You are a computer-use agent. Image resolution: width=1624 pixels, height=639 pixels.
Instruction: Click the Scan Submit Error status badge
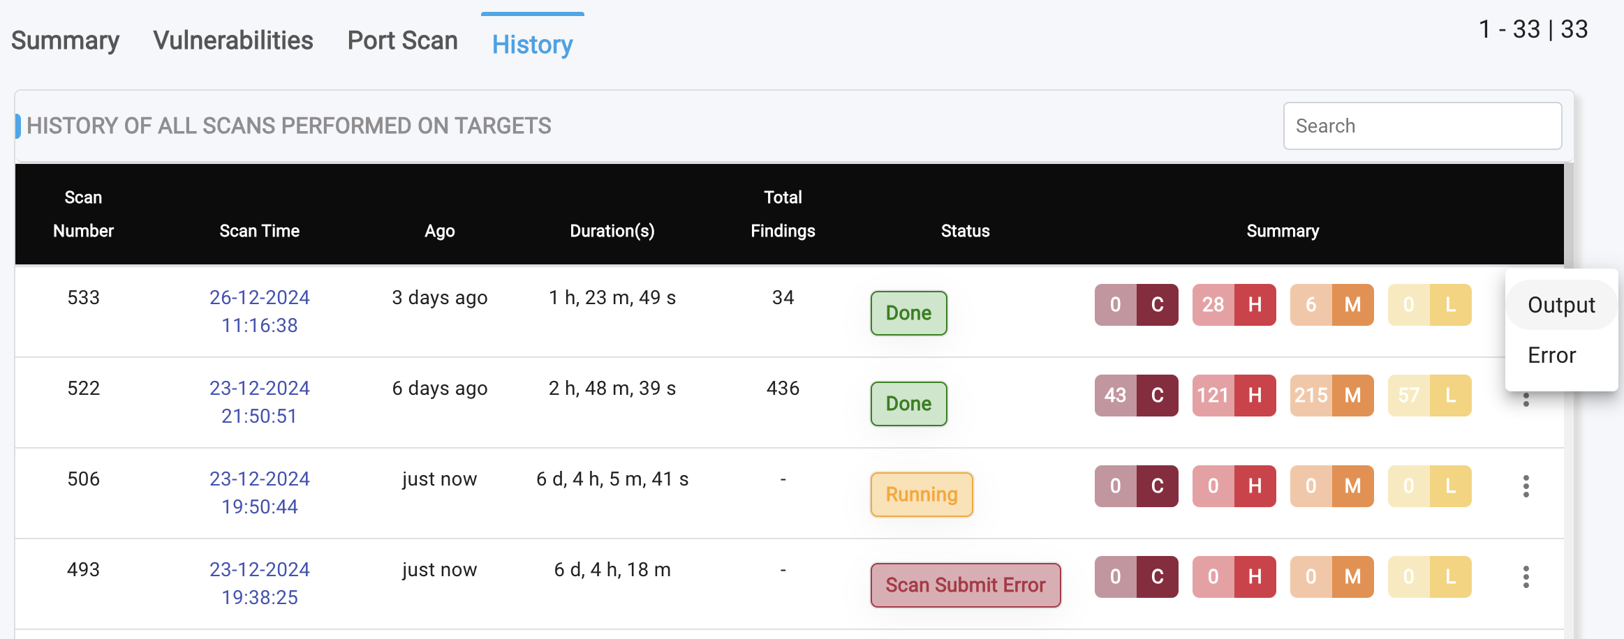965,585
